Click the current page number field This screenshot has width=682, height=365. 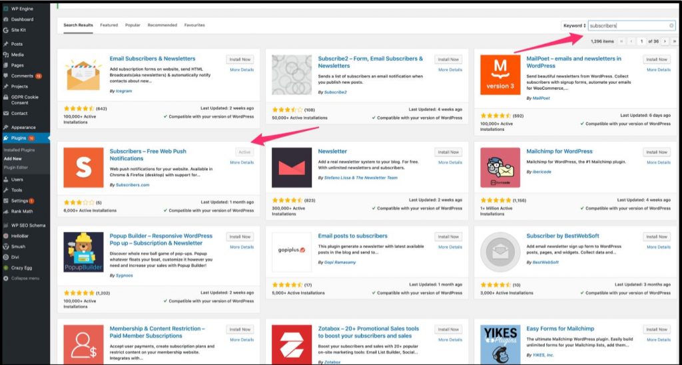641,41
